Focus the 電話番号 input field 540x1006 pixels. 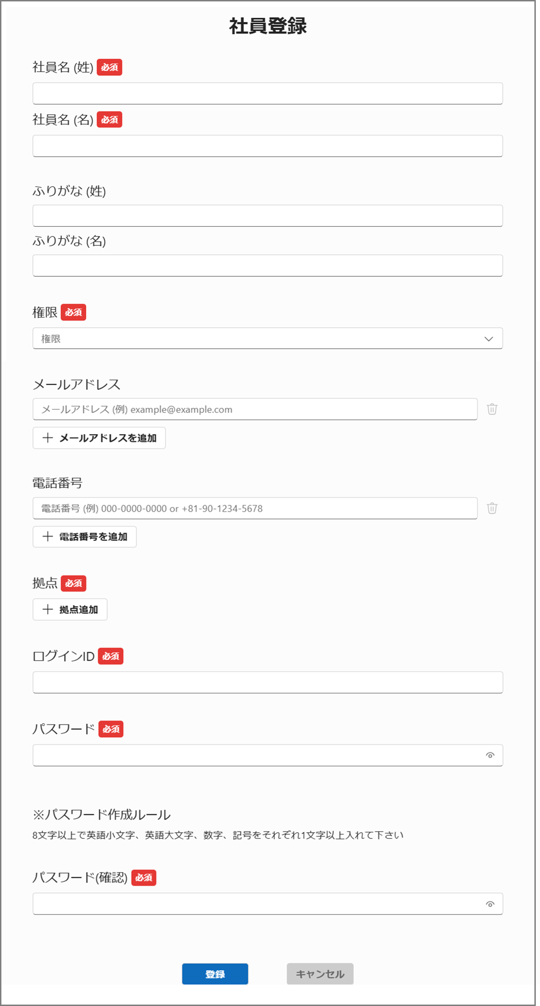coord(255,508)
